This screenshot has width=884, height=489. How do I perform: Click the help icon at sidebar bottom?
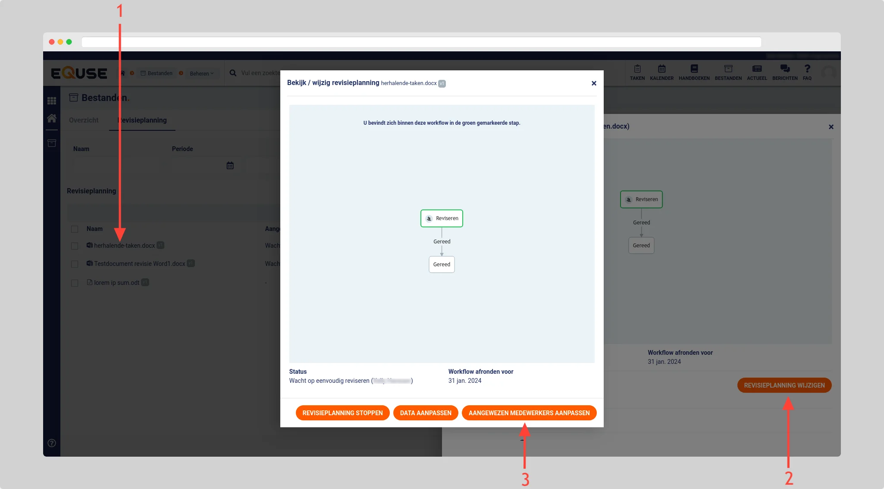click(52, 443)
